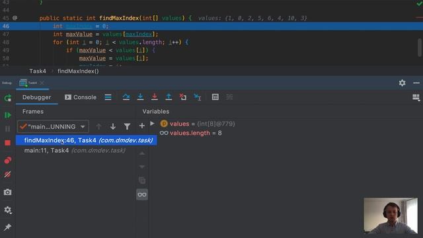Viewport: 423px width, 238px height.
Task: Stop the debug session
Action: (x=7, y=143)
